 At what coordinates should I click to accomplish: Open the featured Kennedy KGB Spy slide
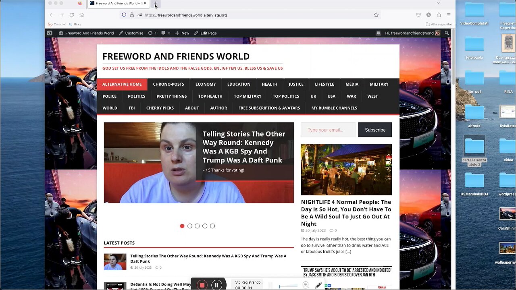(199, 163)
